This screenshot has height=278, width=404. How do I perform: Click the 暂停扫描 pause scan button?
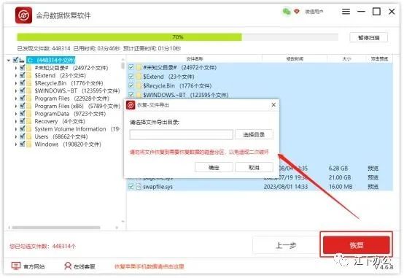tap(369, 38)
